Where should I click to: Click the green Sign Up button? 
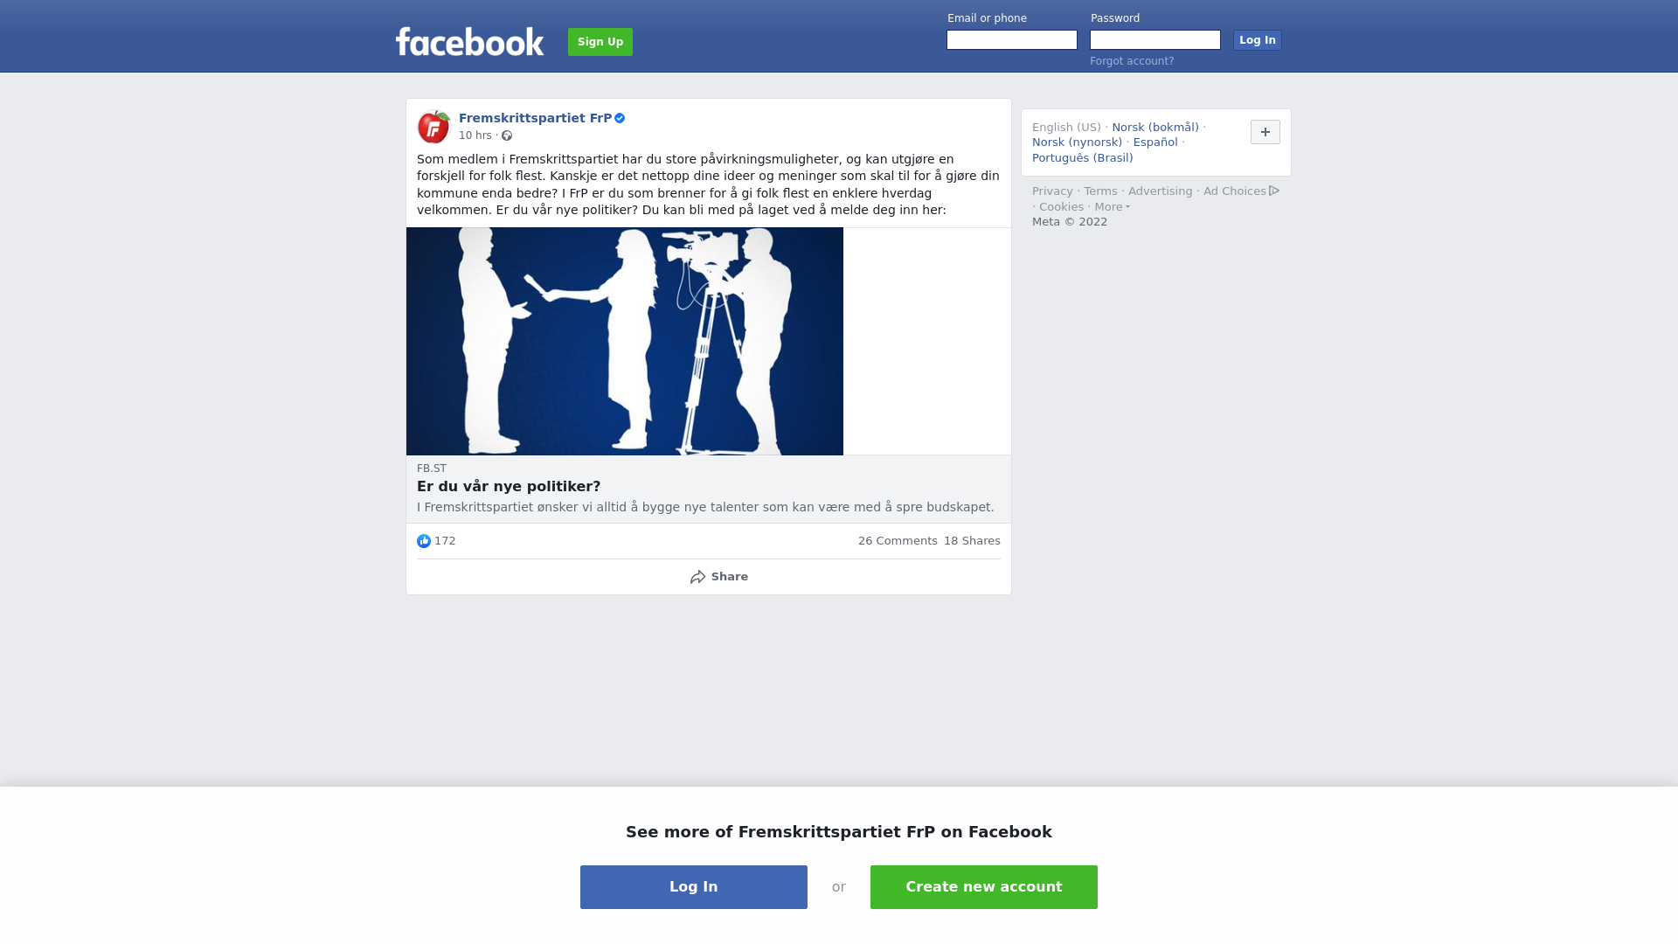[600, 42]
